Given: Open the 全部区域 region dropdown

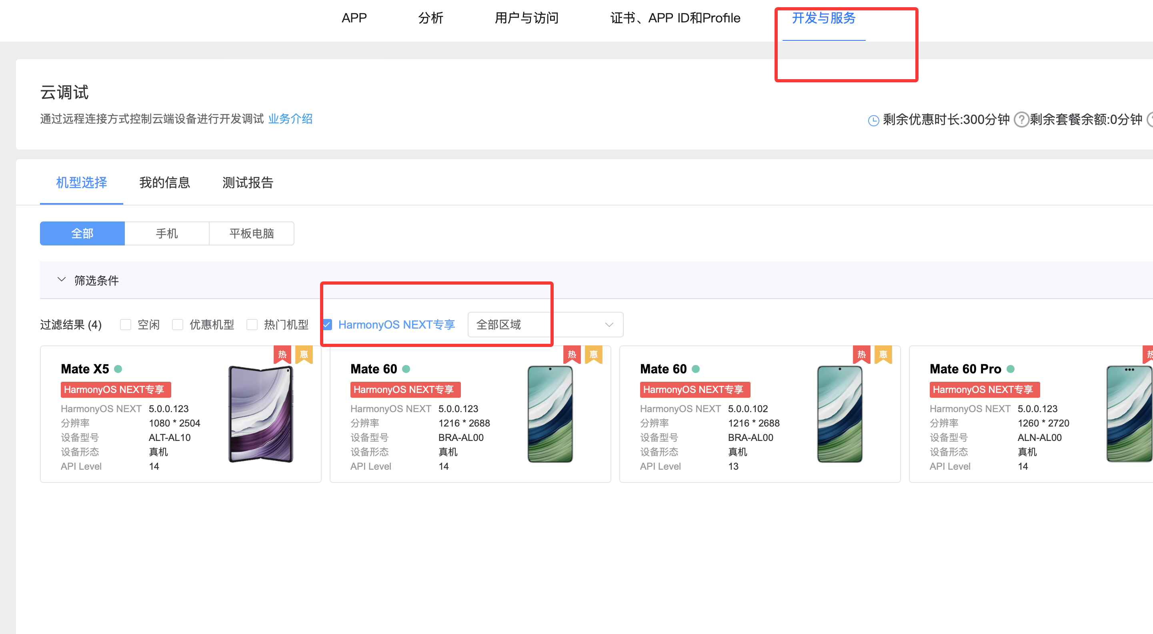Looking at the screenshot, I should point(545,325).
